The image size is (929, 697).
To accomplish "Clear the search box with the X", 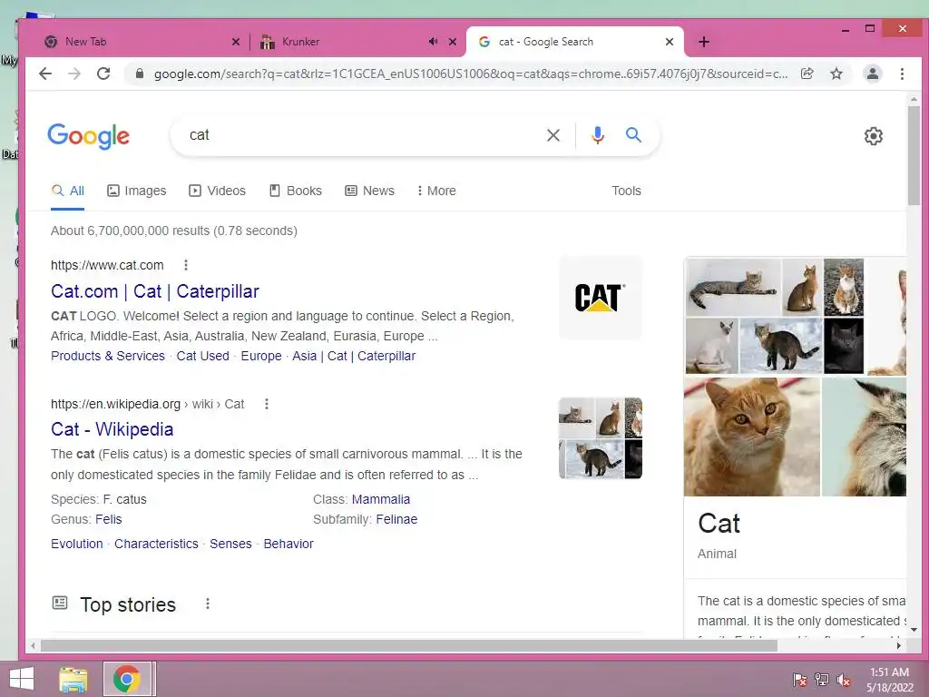I will [x=553, y=135].
